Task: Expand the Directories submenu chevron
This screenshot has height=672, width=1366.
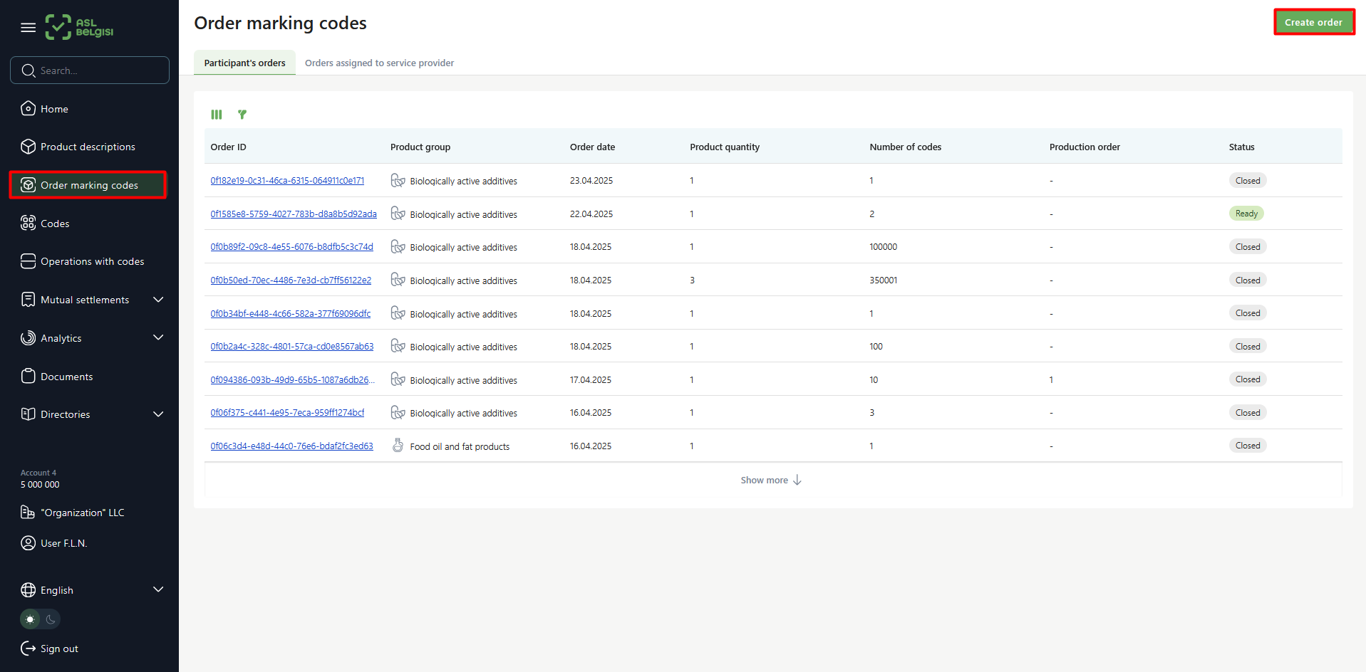Action: (158, 414)
